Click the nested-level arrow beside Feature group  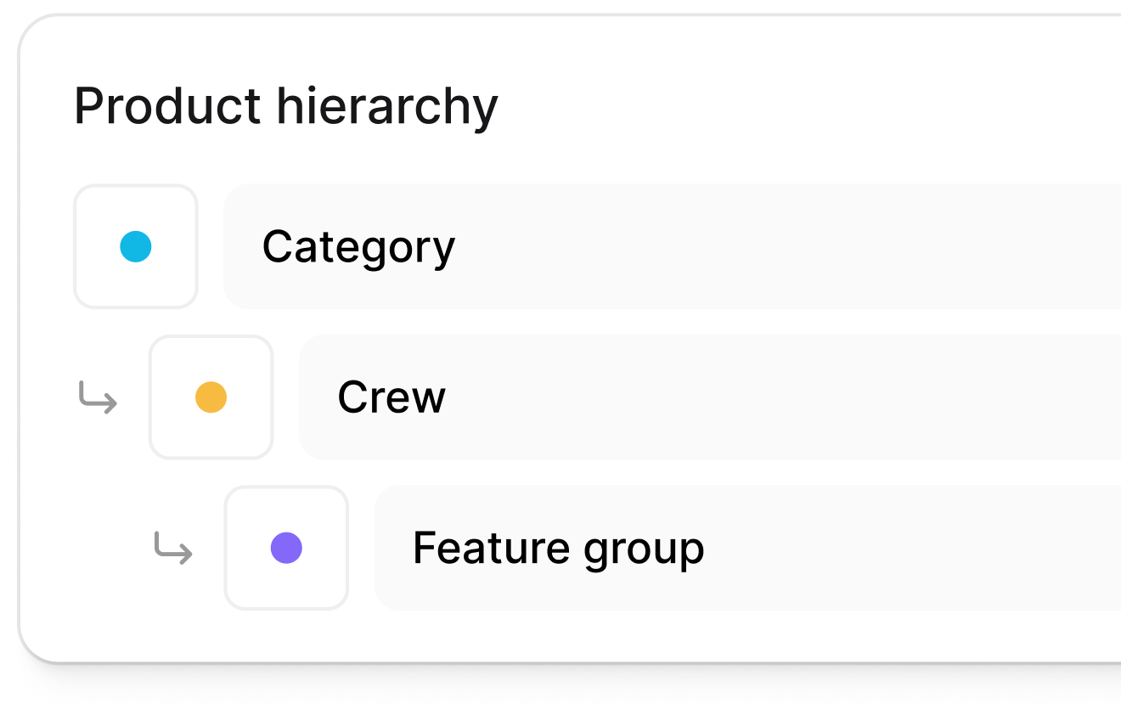click(x=173, y=548)
